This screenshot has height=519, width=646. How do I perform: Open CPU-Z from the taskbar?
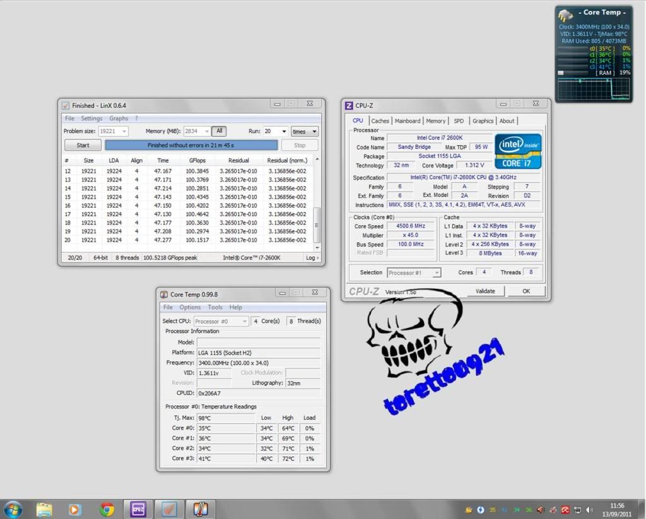(138, 509)
